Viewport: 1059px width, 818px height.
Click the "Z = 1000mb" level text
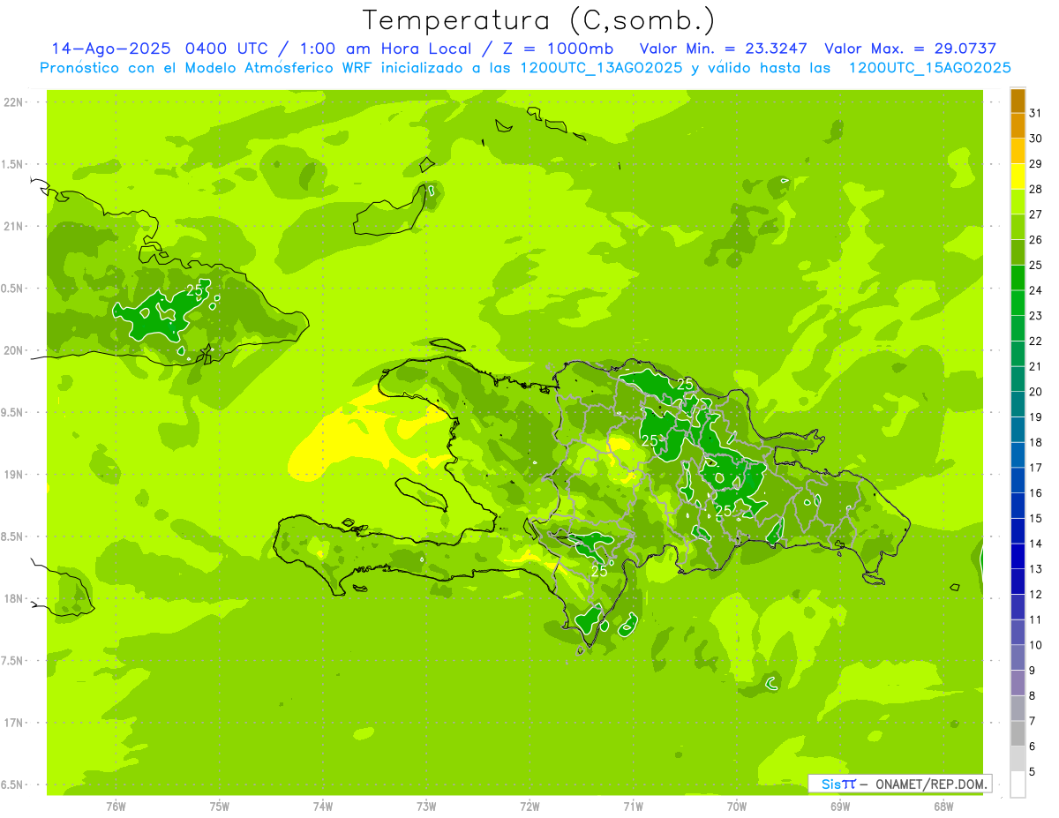pyautogui.click(x=560, y=49)
